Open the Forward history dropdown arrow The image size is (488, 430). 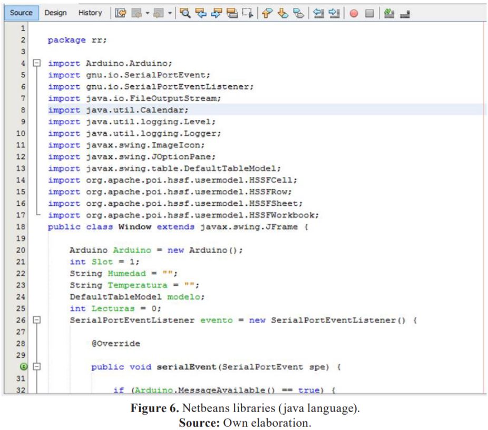pyautogui.click(x=170, y=13)
